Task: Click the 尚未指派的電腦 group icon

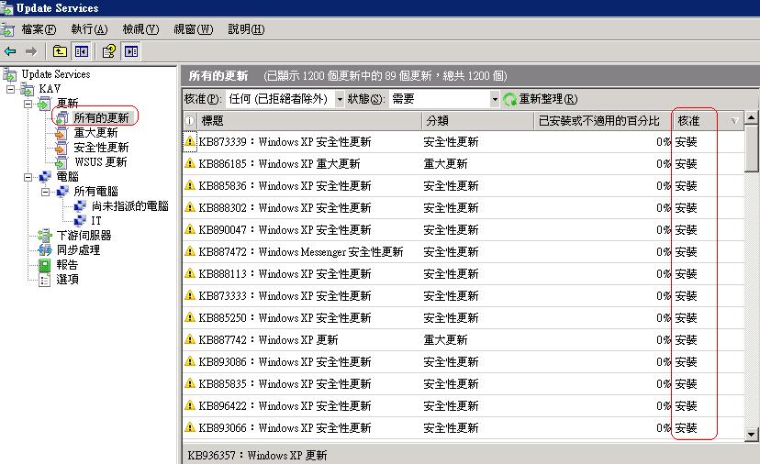Action: coord(80,206)
